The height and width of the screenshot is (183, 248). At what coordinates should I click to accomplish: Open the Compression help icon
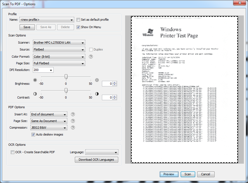[73, 128]
